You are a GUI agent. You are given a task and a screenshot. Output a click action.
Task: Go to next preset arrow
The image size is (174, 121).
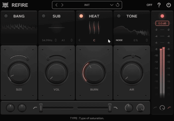tap(62, 5)
